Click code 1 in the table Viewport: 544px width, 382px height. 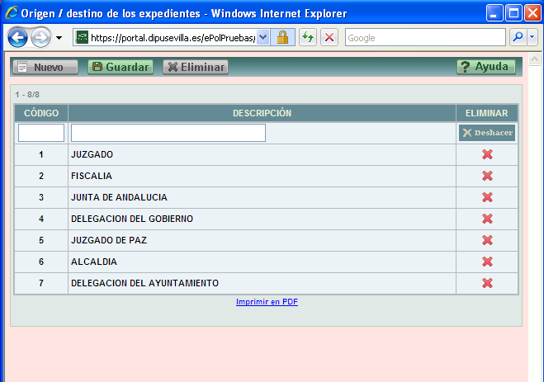pyautogui.click(x=41, y=154)
